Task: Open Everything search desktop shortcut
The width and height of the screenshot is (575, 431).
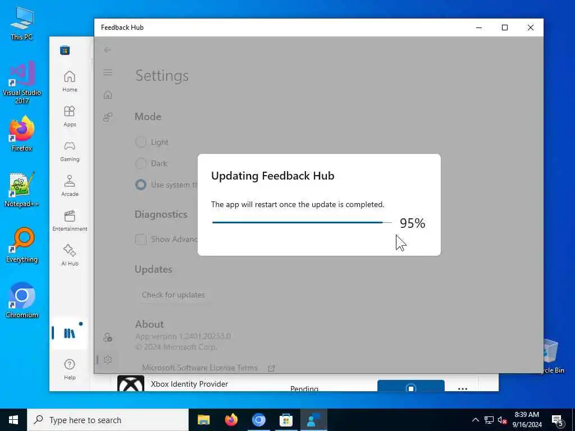Action: click(x=22, y=245)
